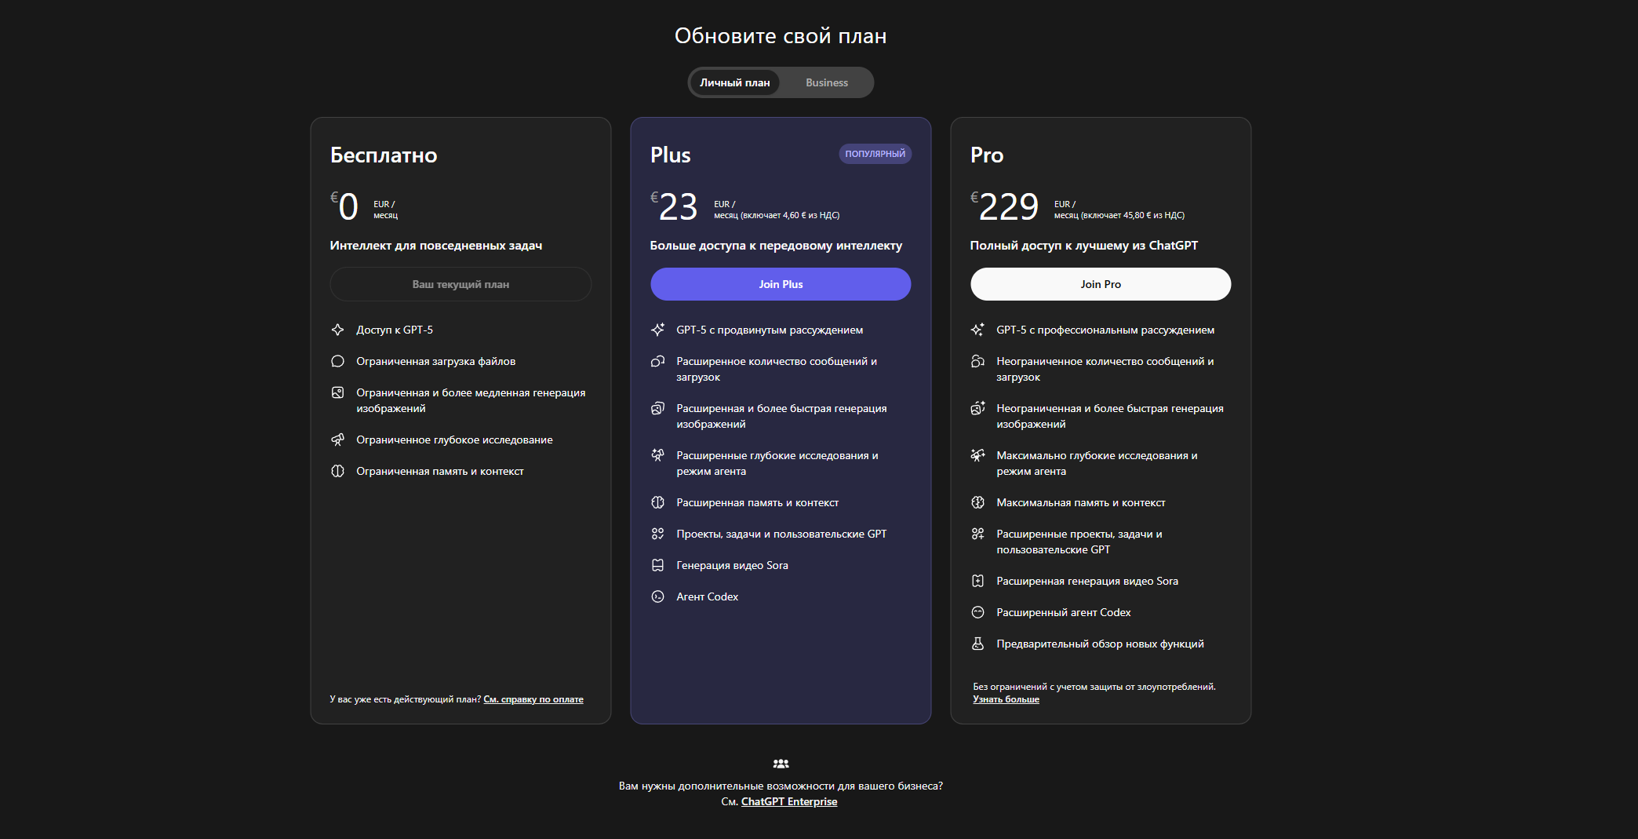This screenshot has height=839, width=1638.
Task: Open the ChatGPT Enterprise link
Action: tap(789, 801)
